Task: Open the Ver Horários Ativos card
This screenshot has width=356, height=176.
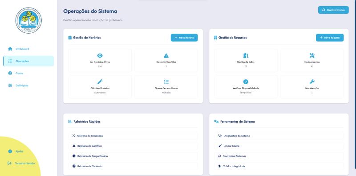Action: click(x=100, y=60)
